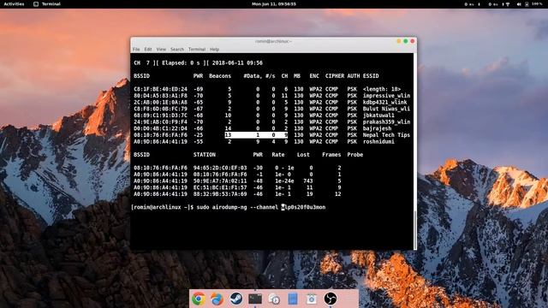Click 'airodump-ng' in the command line

coord(229,207)
